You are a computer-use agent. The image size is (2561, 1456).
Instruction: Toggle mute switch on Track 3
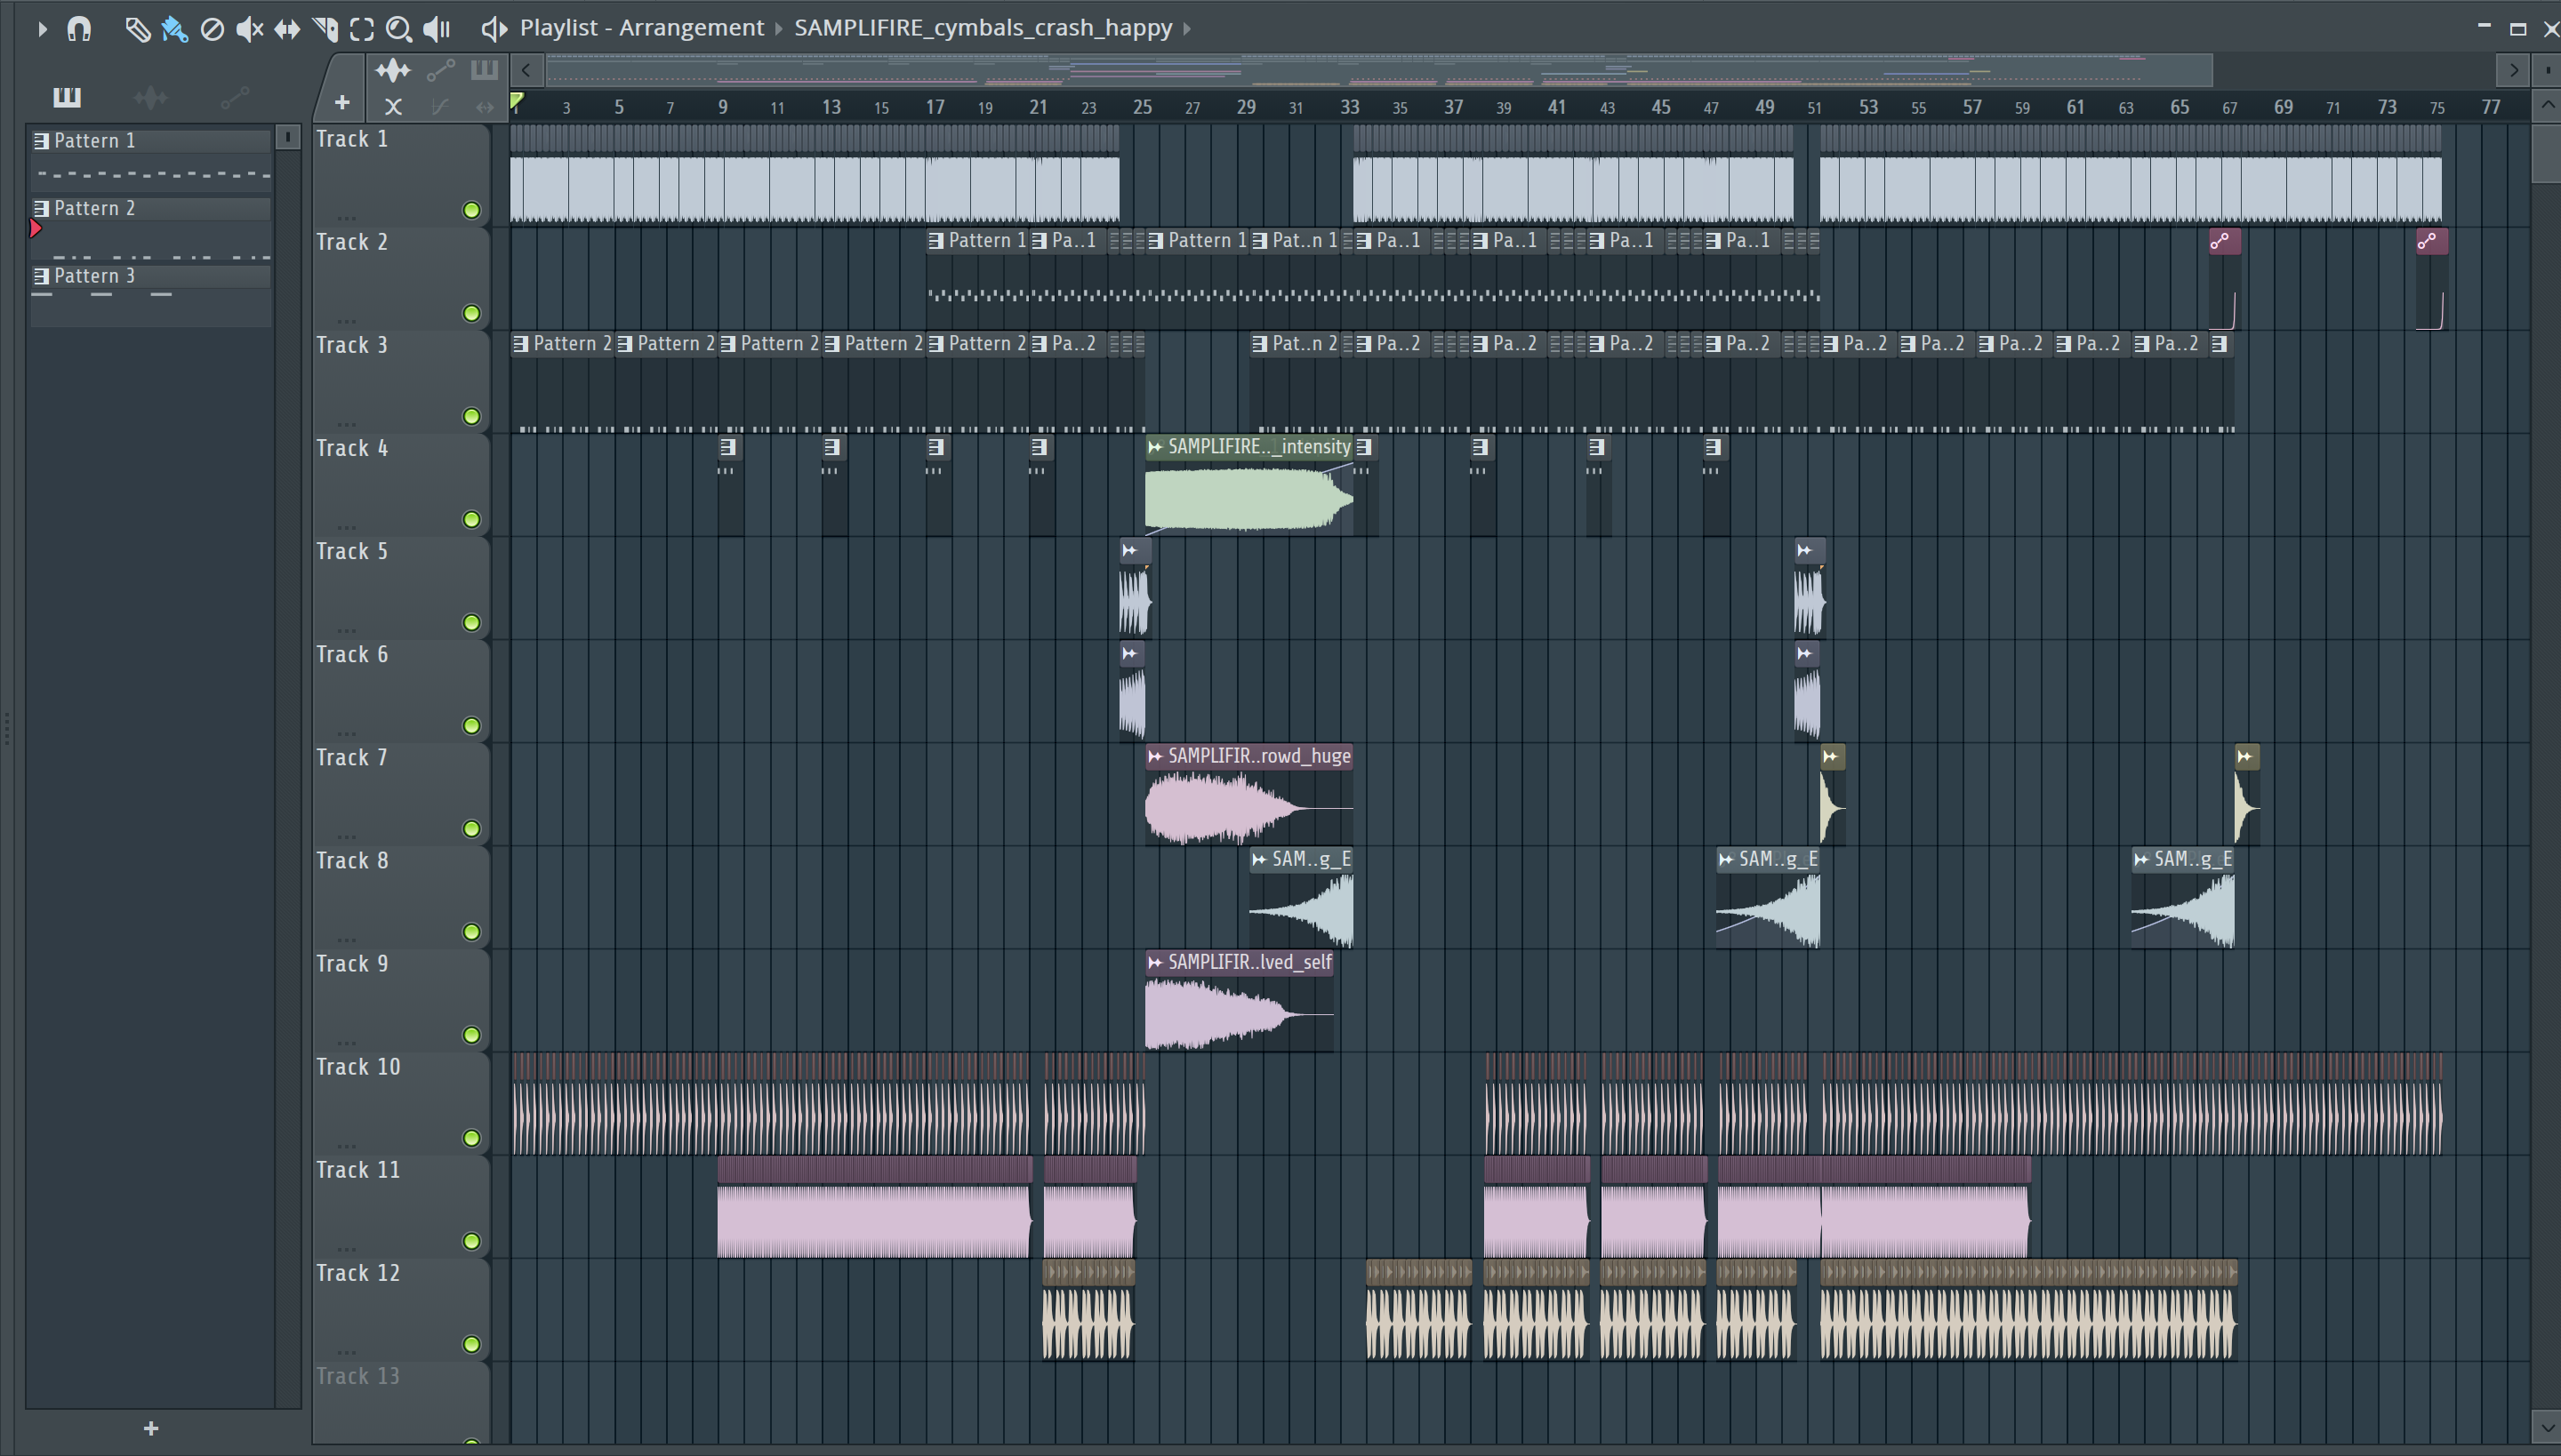pyautogui.click(x=471, y=416)
